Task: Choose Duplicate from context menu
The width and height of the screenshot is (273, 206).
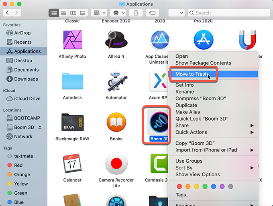Action: pyautogui.click(x=214, y=105)
